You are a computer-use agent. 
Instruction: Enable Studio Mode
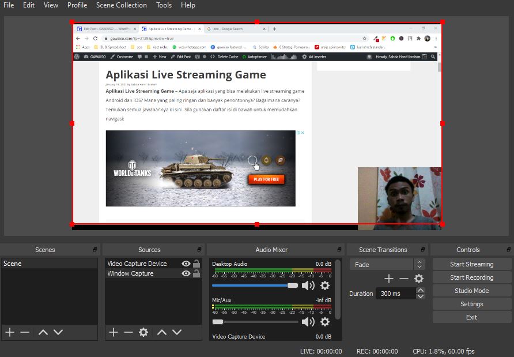coord(471,291)
